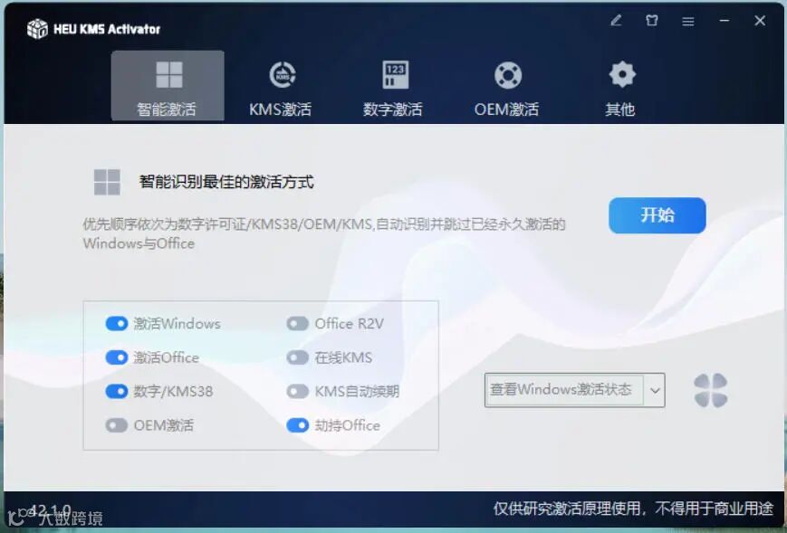The height and width of the screenshot is (533, 787).
Task: Click the HEU KMS Activator cube logo
Action: (x=37, y=29)
